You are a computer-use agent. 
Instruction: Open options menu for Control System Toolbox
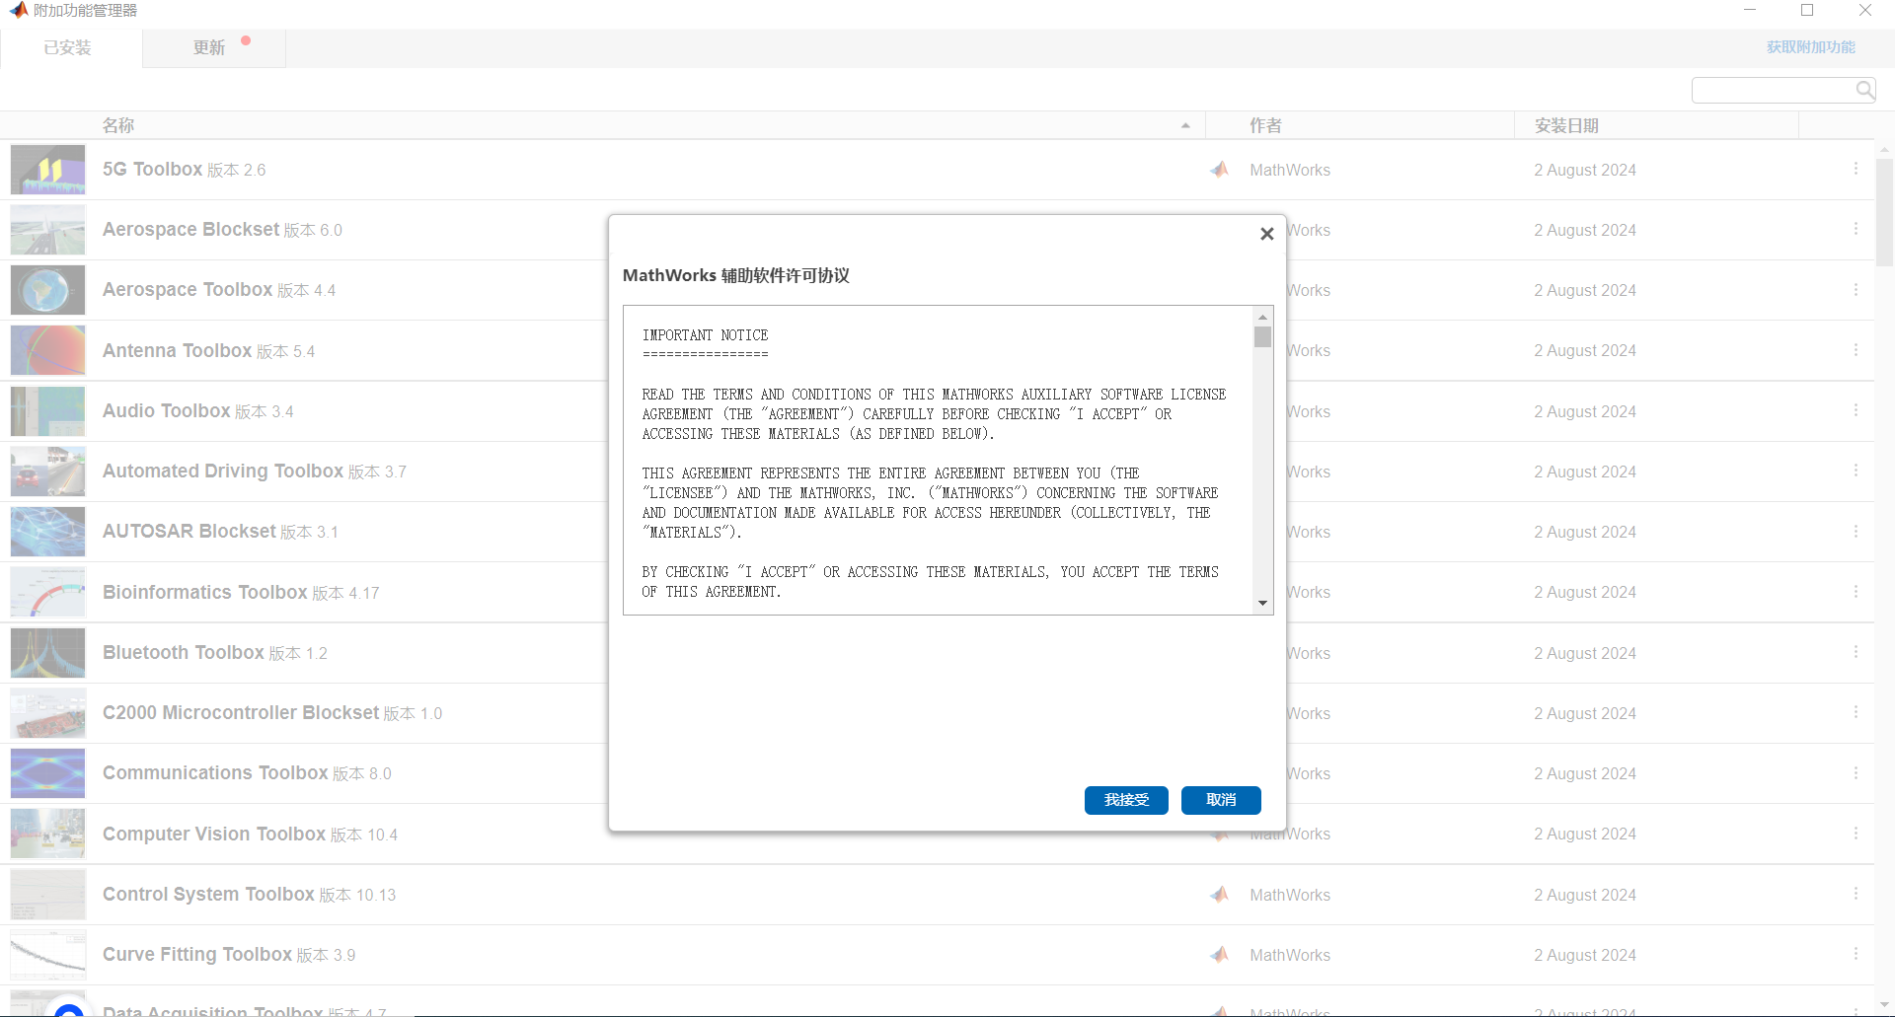(1856, 894)
